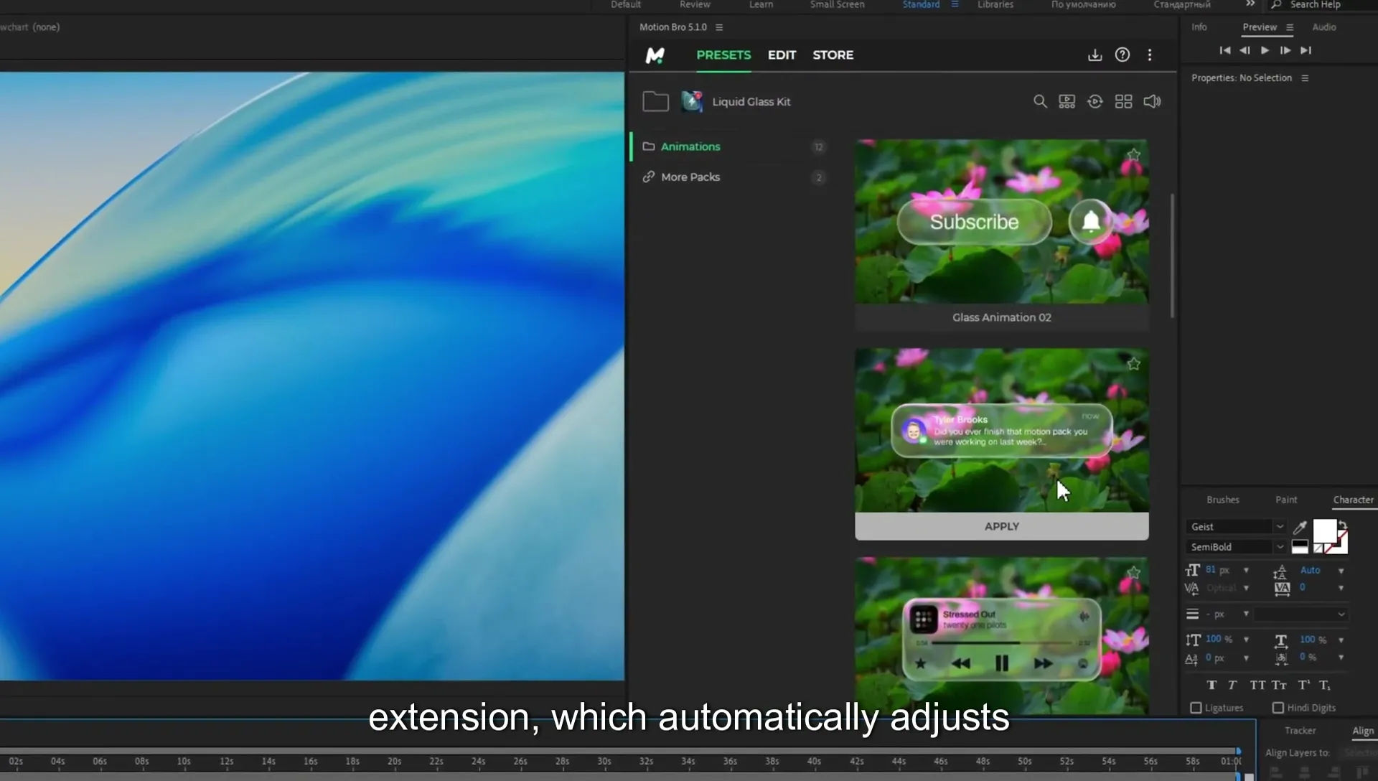1378x781 pixels.
Task: Click the preview filmstrip icon in Motion Bro
Action: [1067, 101]
